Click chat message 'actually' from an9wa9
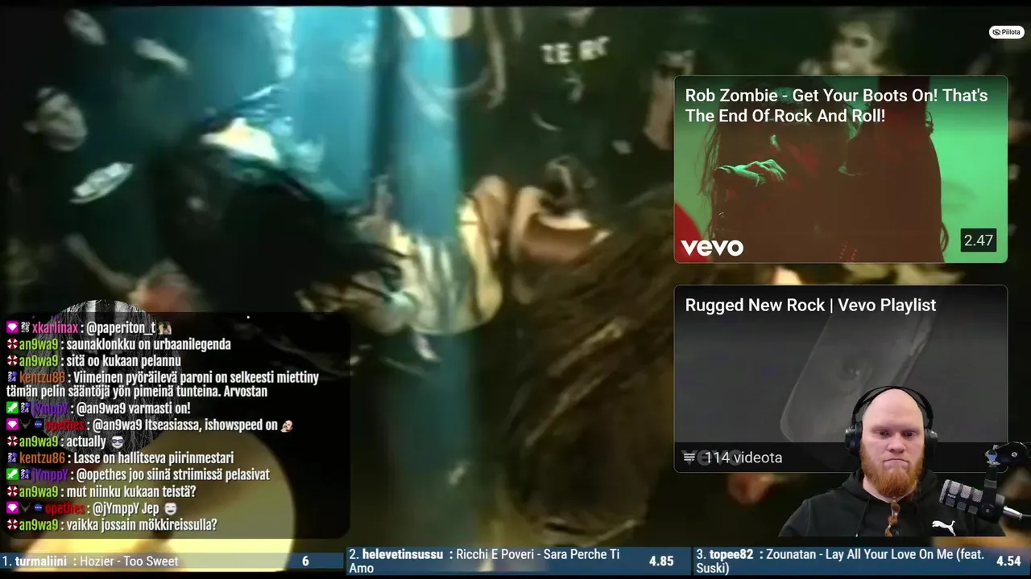Viewport: 1031px width, 579px height. (86, 441)
